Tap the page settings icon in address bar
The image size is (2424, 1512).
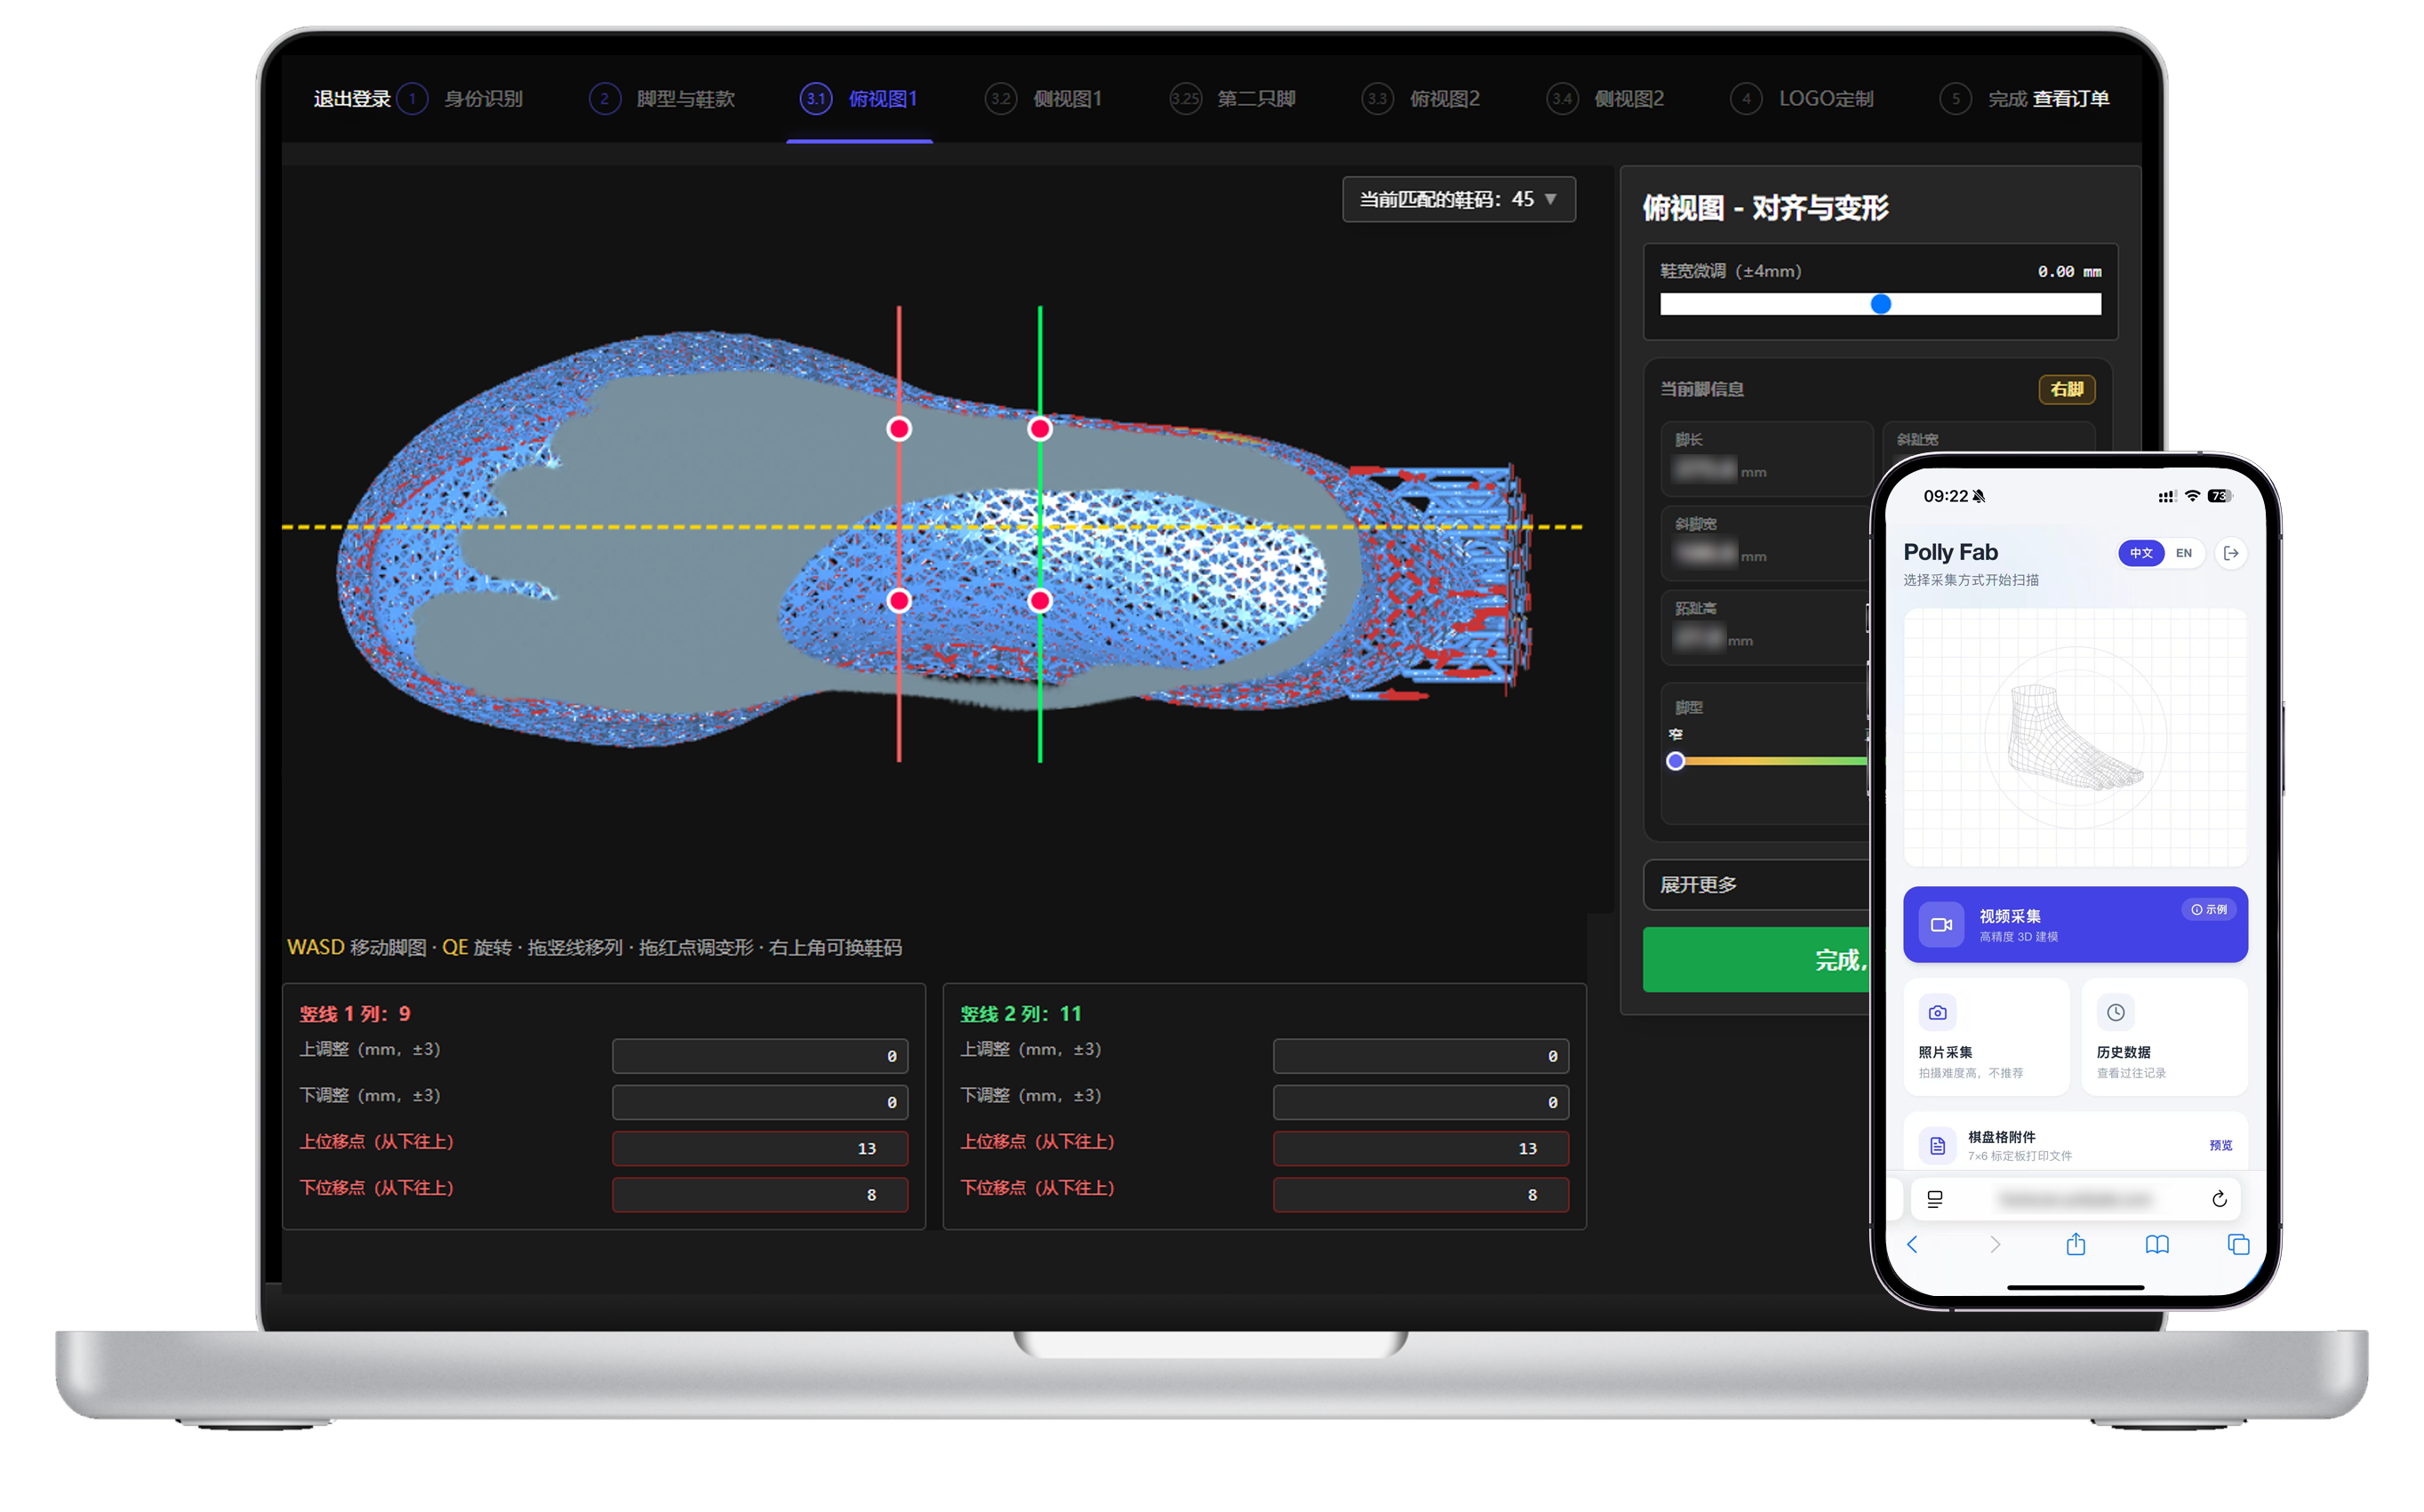(1935, 1199)
